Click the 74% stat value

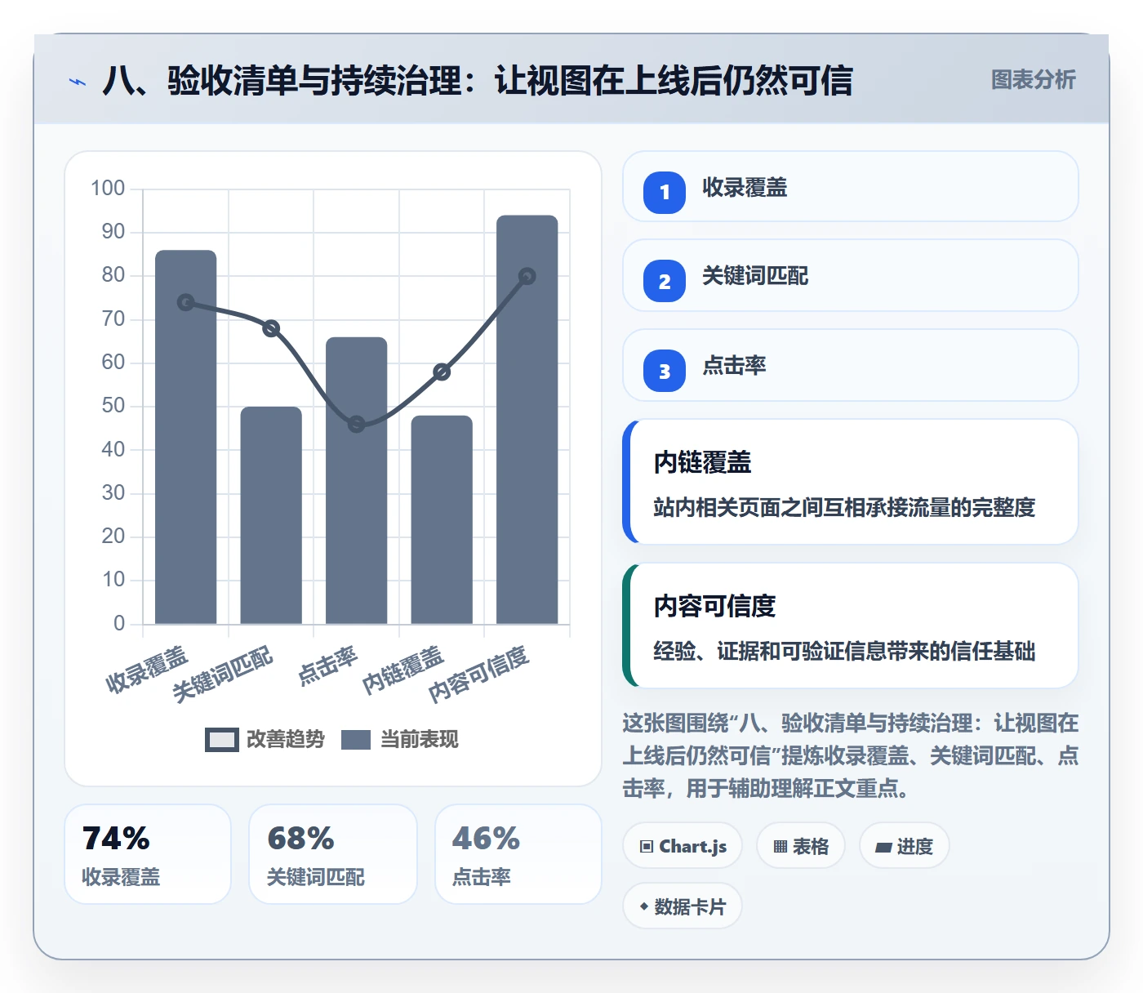pyautogui.click(x=116, y=839)
